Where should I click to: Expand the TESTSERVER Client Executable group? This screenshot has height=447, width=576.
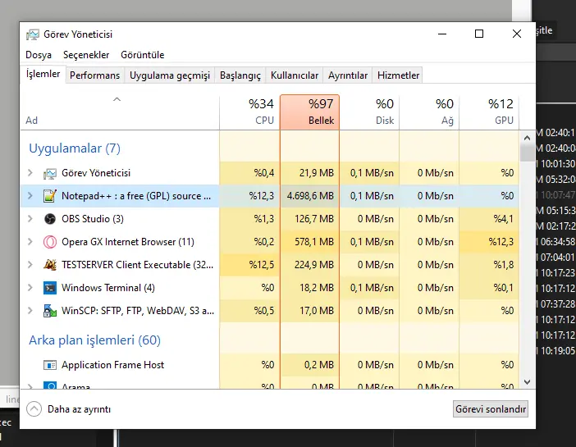click(30, 265)
